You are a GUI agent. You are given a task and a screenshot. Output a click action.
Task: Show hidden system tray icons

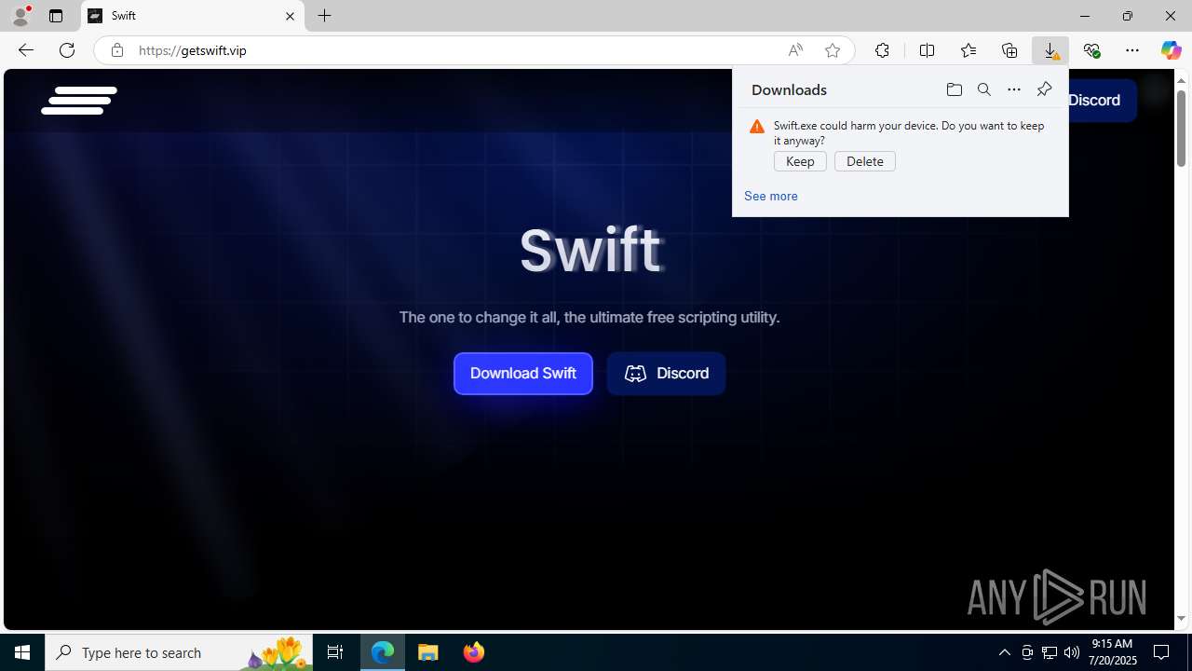[x=1004, y=652]
